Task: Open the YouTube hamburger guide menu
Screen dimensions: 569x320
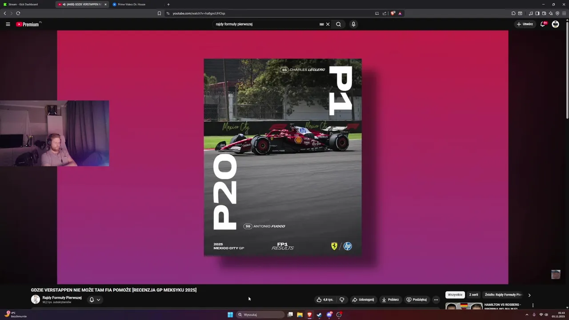Action: coord(8,24)
